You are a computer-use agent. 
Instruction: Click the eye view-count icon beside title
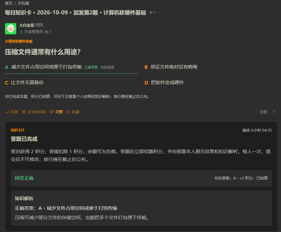point(151,13)
